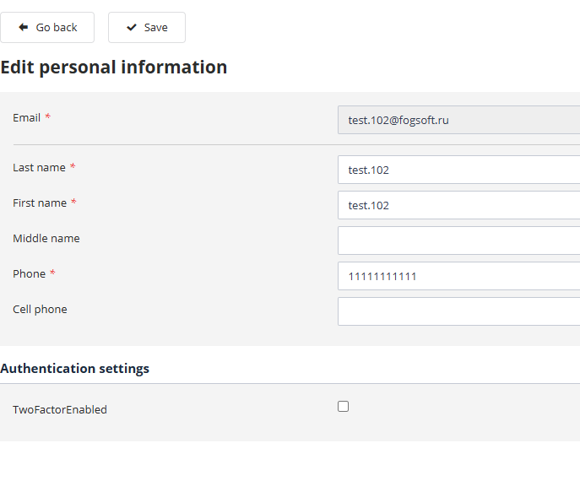Click the Authentication settings section heading
Screen dimensions: 580x481
click(75, 369)
